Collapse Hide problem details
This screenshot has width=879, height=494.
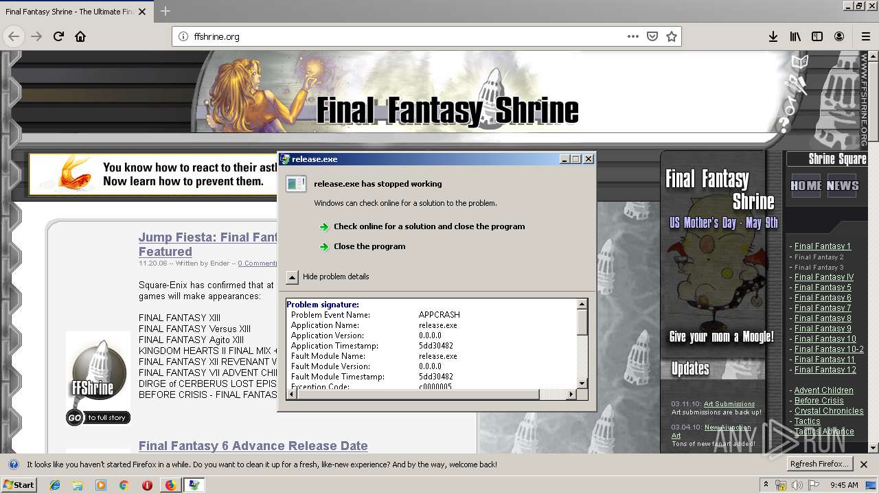[328, 277]
